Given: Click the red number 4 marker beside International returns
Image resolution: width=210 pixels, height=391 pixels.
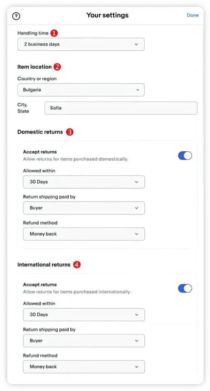Looking at the screenshot, I should (77, 265).
